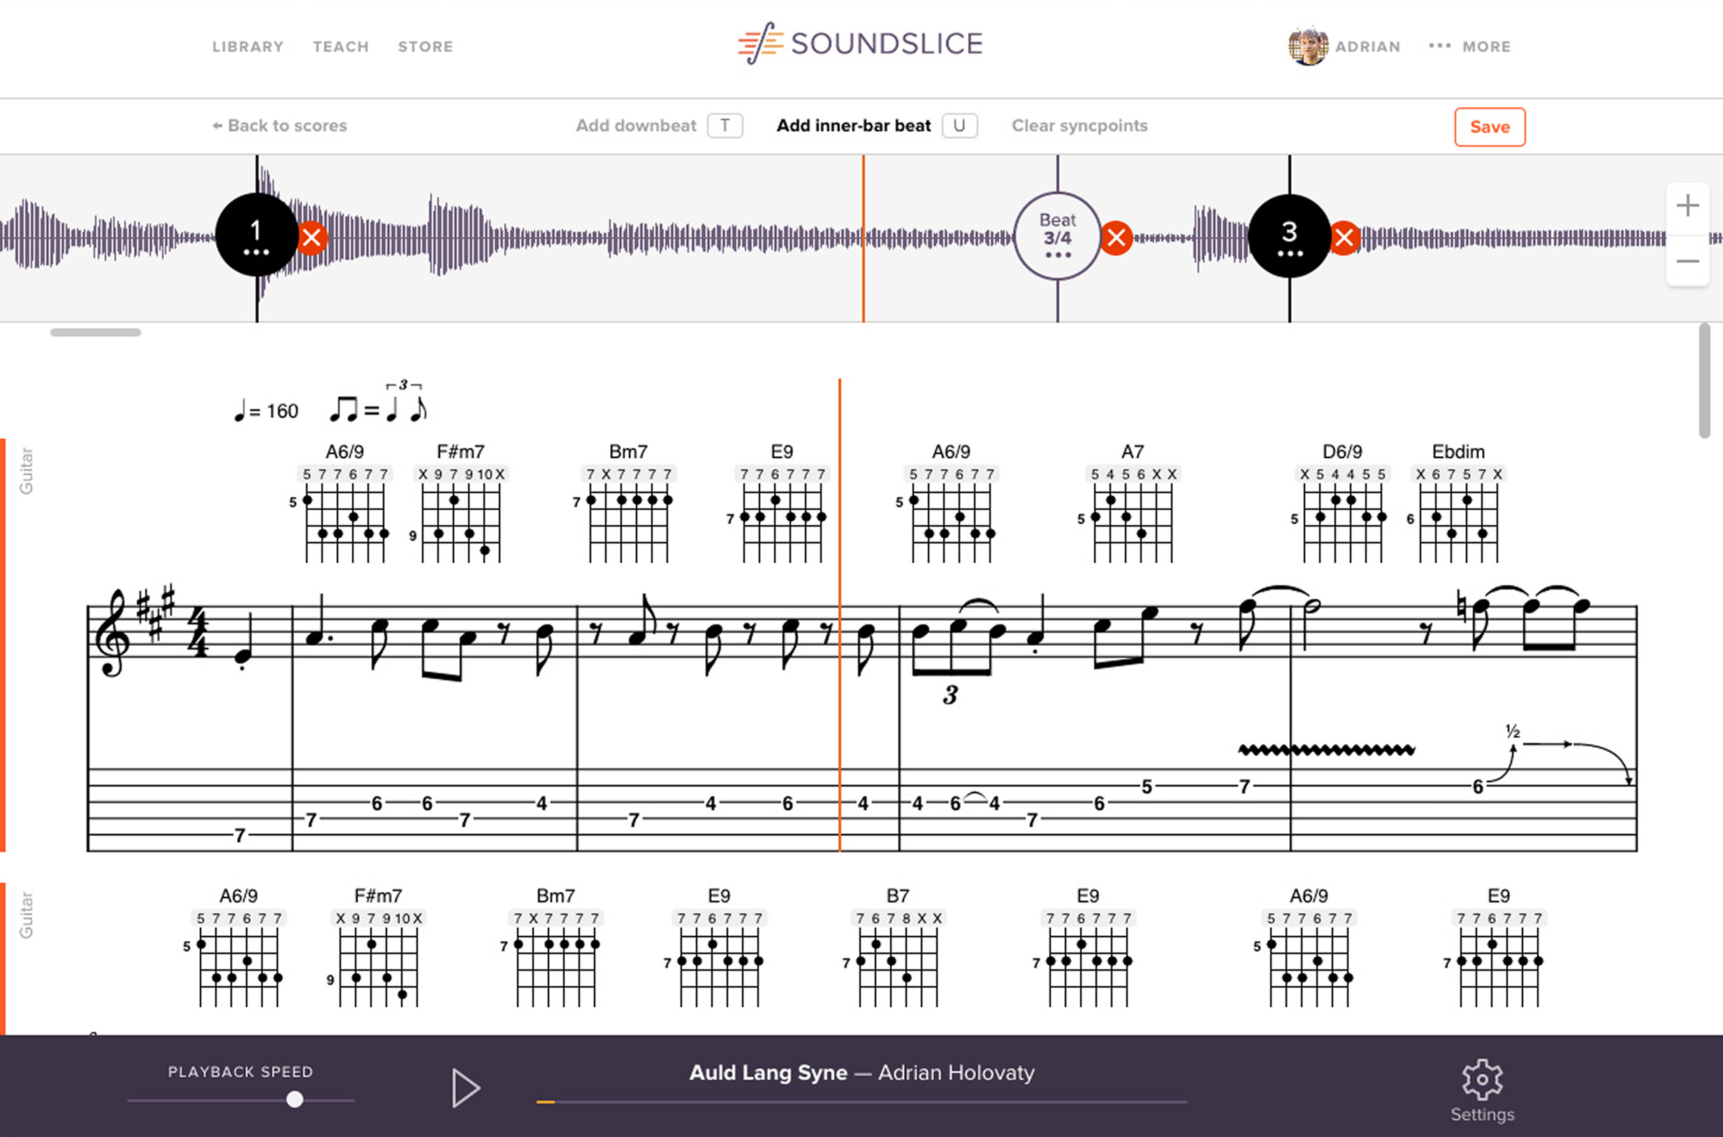
Task: Click the tempo marking 160
Action: (x=266, y=411)
